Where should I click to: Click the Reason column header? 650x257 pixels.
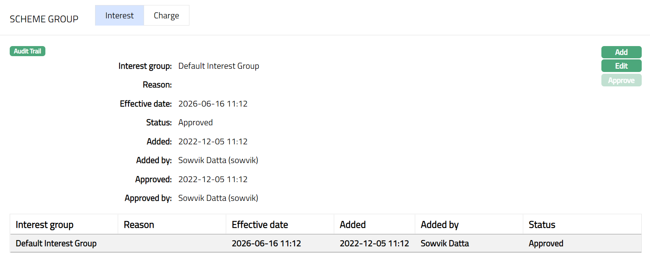point(139,225)
